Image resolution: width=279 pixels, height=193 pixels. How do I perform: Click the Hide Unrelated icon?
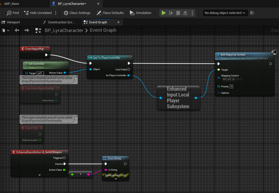26,13
